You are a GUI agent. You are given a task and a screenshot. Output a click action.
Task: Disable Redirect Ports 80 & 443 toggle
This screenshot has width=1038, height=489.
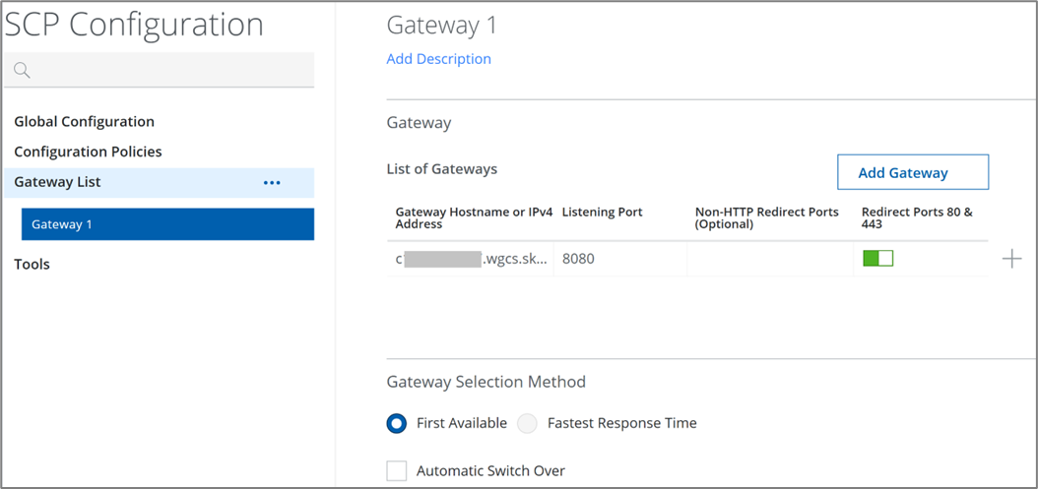click(x=877, y=259)
